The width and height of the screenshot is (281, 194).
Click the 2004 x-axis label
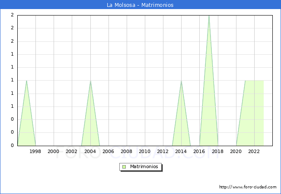coord(90,151)
